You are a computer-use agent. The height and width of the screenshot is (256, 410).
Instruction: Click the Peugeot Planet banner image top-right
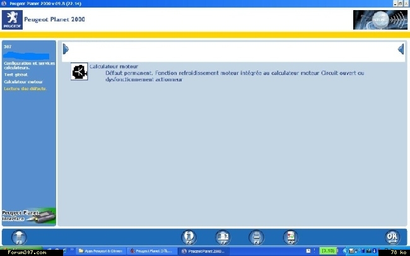[x=380, y=20]
